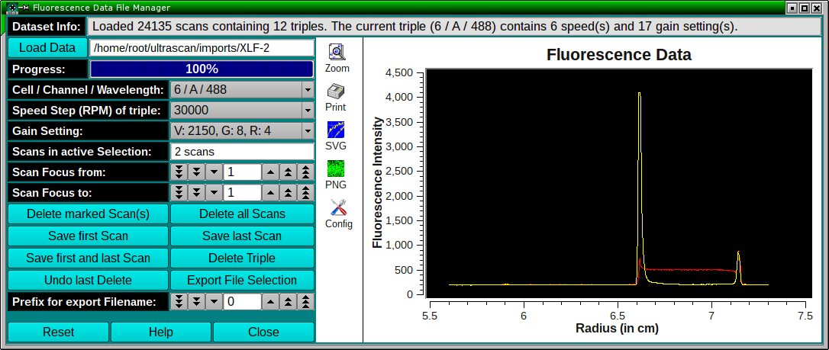Double-arrow decrease Scan Focus from

coord(197,172)
